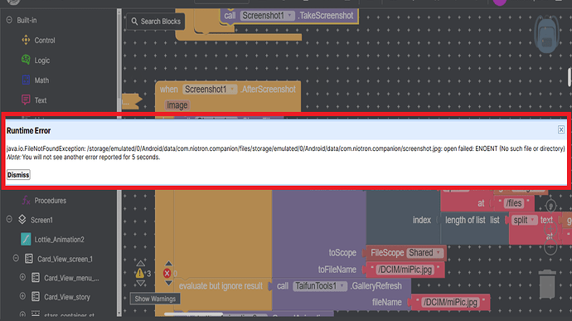
Task: Click the Show Warnings button
Action: pyautogui.click(x=155, y=299)
